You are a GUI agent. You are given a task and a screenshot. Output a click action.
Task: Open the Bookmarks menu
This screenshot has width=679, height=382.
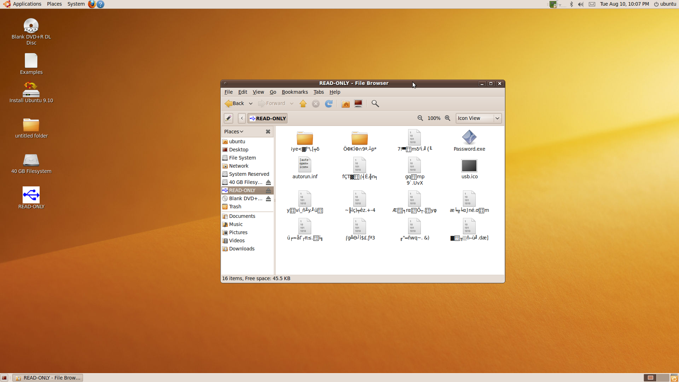(x=295, y=92)
